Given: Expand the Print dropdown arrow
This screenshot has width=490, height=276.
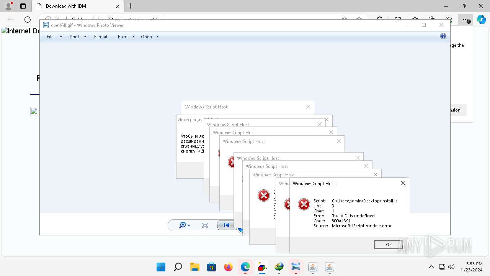Looking at the screenshot, I should tap(85, 37).
